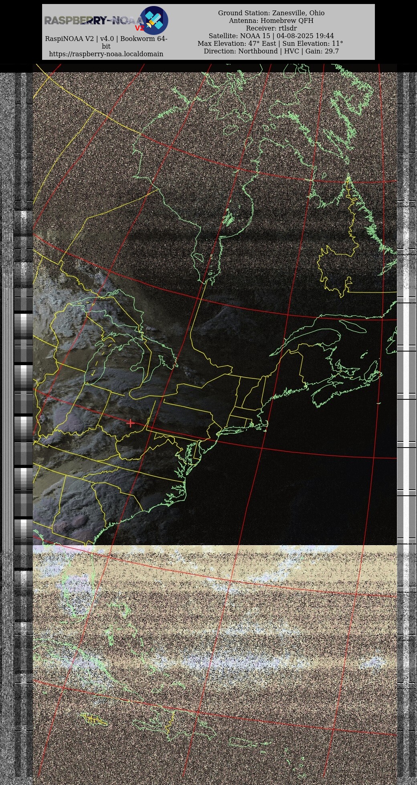Image resolution: width=417 pixels, height=785 pixels.
Task: Click the blue satellite logo icon
Action: click(x=154, y=20)
